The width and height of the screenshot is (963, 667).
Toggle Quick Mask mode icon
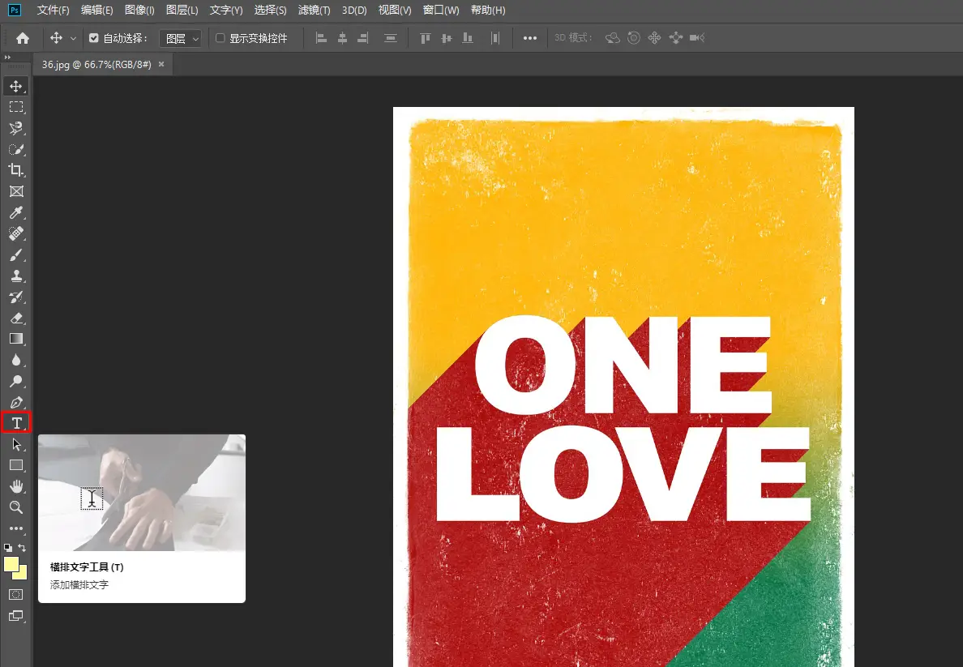tap(16, 594)
